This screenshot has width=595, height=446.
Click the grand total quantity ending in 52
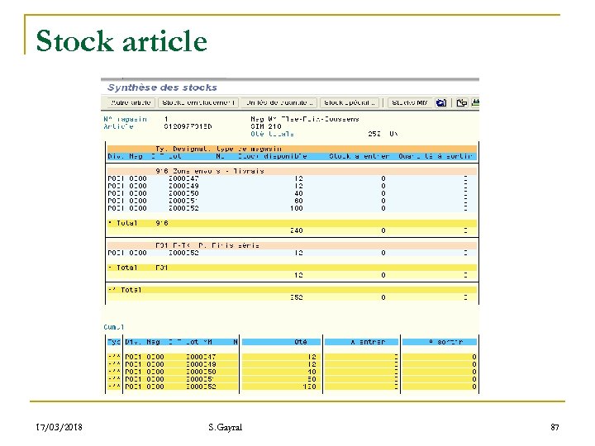[x=297, y=297]
